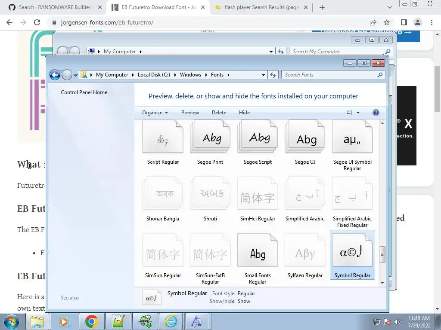The width and height of the screenshot is (441, 330).
Task: Click the Fonts window forward arrow
Action: pyautogui.click(x=67, y=75)
